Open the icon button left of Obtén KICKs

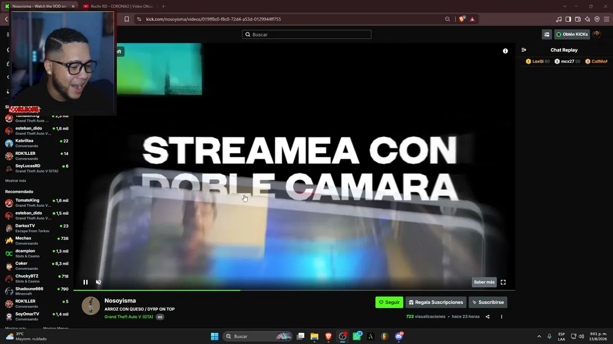coord(547,34)
